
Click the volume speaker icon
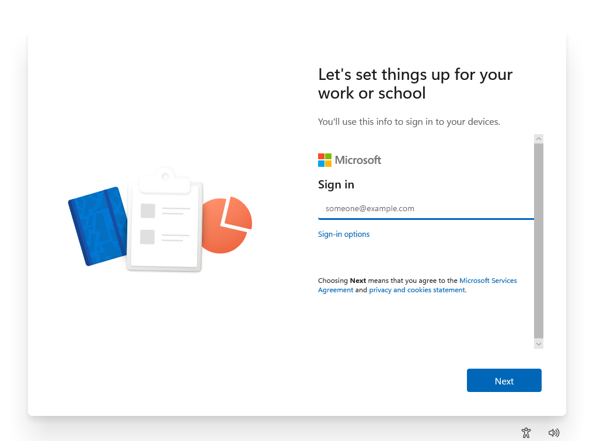click(554, 433)
